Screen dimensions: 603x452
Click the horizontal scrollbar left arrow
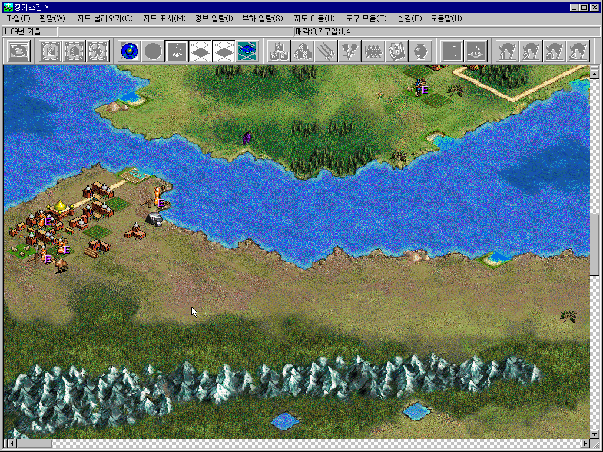point(12,444)
